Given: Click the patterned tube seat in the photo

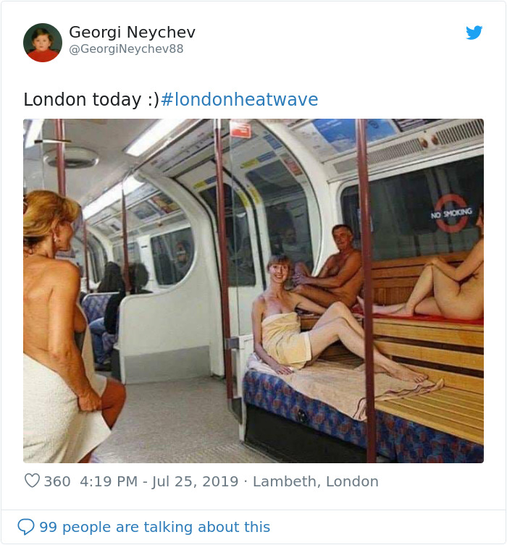Looking at the screenshot, I should 361,425.
